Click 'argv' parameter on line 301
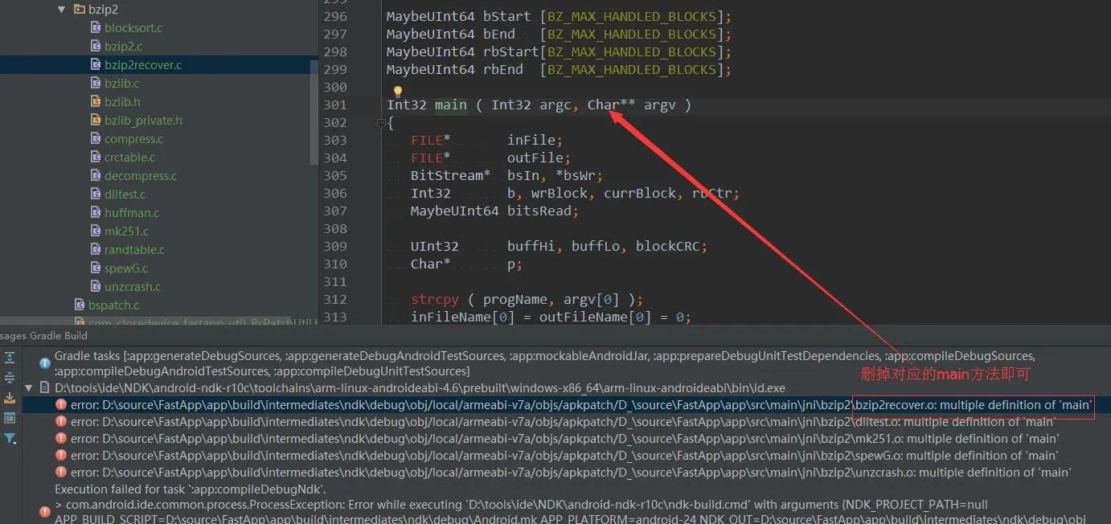Image resolution: width=1111 pixels, height=524 pixels. pyautogui.click(x=660, y=105)
